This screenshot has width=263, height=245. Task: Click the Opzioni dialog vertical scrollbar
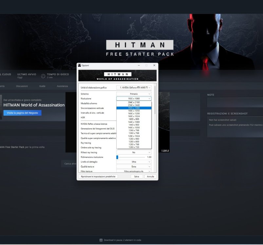click(155, 100)
